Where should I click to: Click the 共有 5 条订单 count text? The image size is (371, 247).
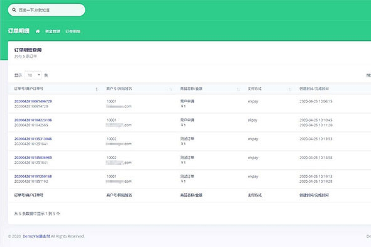coord(26,56)
